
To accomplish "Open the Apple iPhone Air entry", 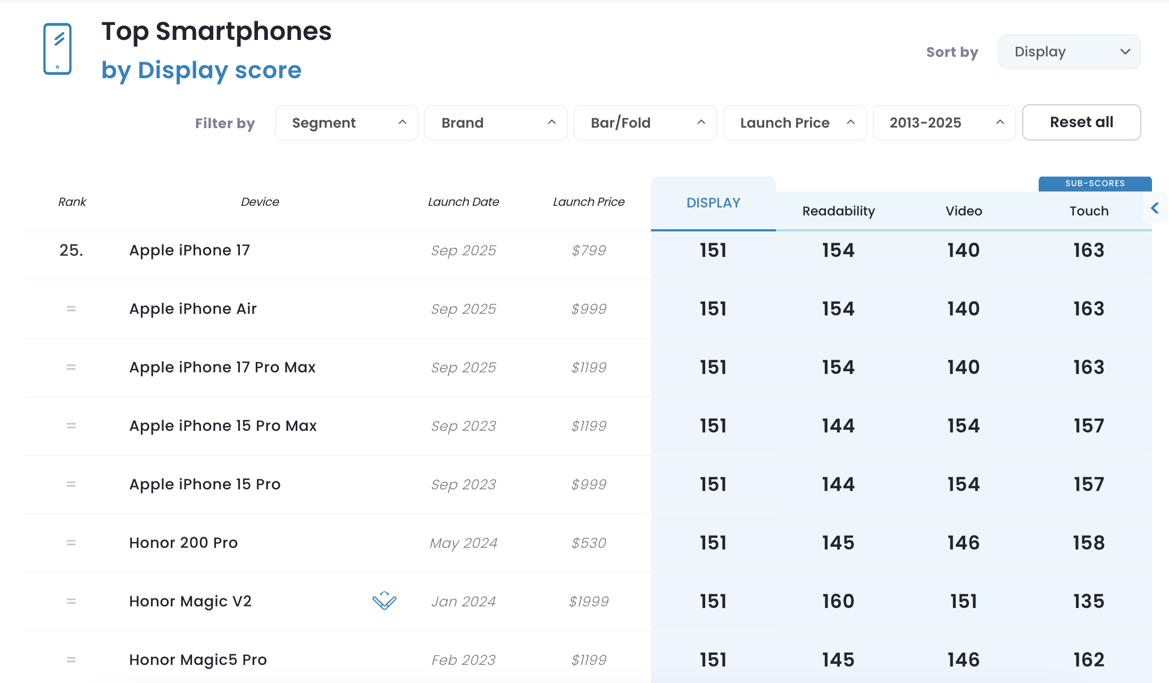I will click(193, 309).
